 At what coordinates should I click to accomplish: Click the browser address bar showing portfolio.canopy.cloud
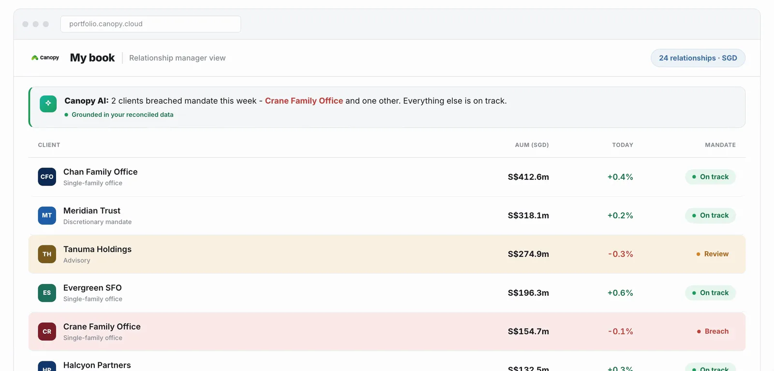150,24
